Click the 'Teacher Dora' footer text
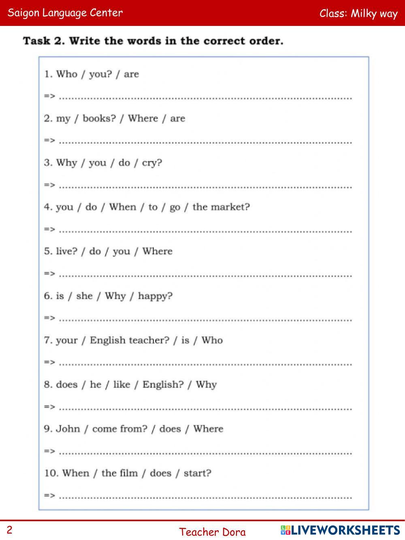The image size is (405, 540). click(x=212, y=531)
